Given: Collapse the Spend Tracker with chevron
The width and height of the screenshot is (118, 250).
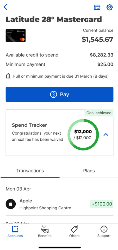Looking at the screenshot, I should point(106,135).
